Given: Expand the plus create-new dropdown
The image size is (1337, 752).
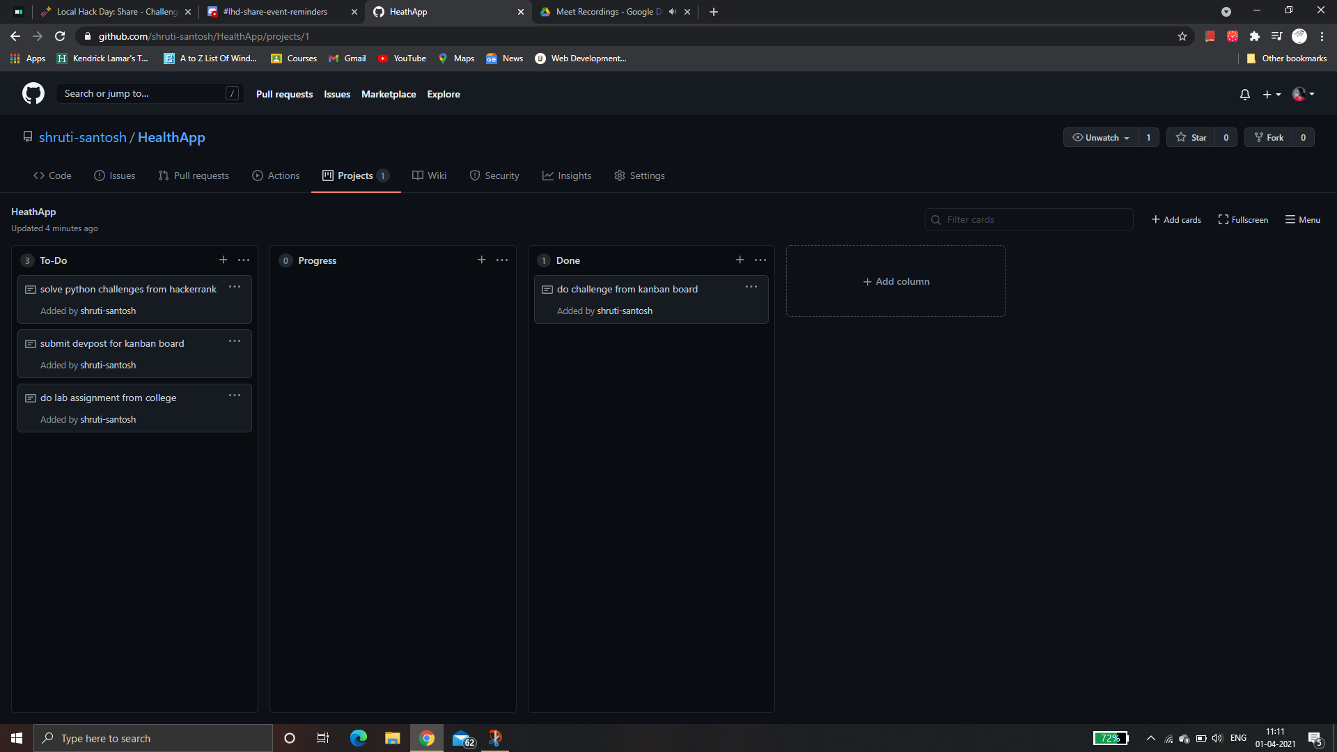Looking at the screenshot, I should pyautogui.click(x=1272, y=94).
